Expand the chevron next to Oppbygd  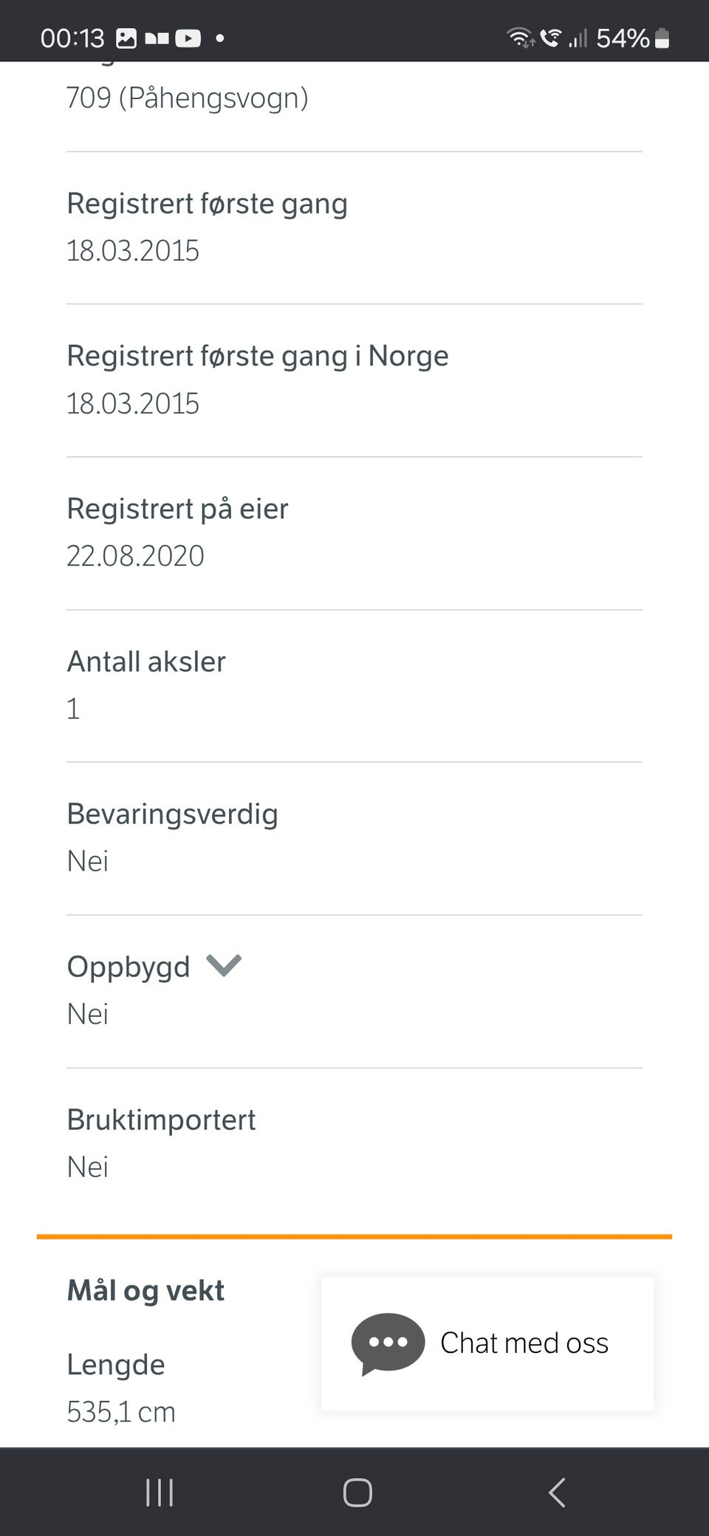coord(224,965)
